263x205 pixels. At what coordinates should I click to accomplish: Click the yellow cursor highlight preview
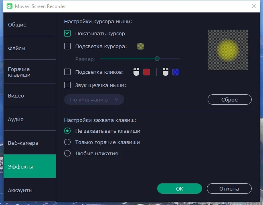[x=228, y=50]
